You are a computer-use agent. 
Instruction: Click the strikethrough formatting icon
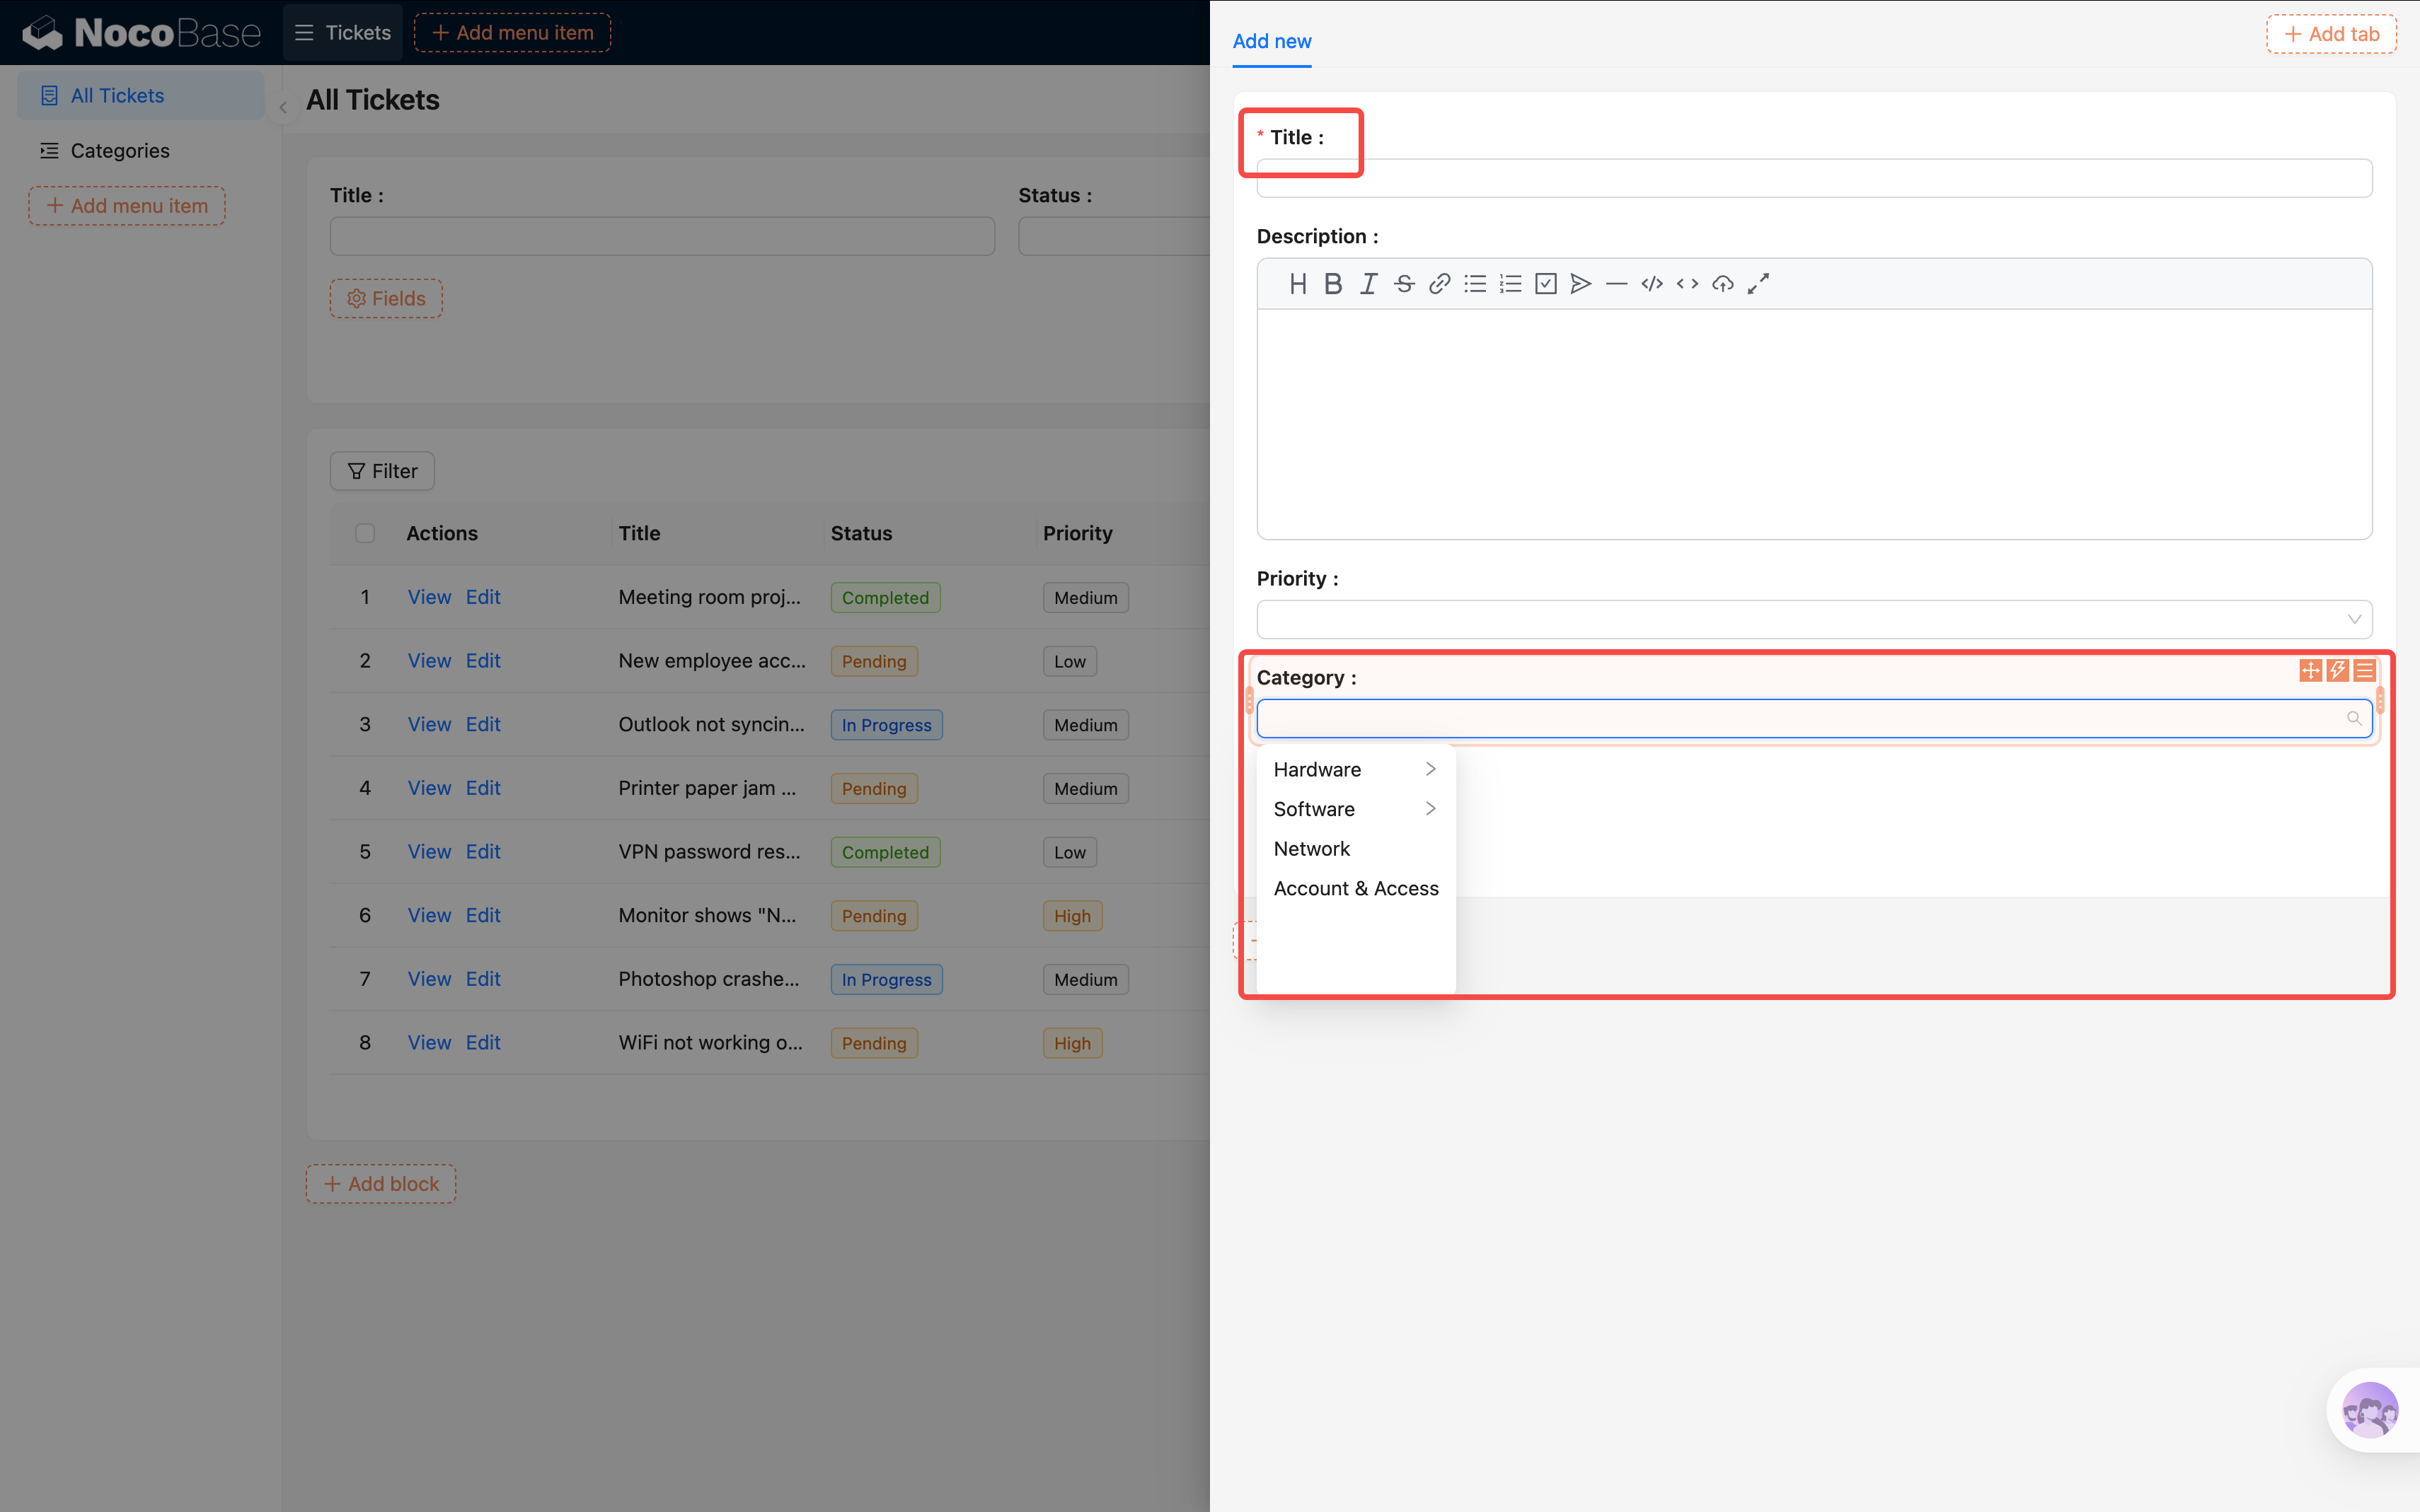coord(1404,284)
